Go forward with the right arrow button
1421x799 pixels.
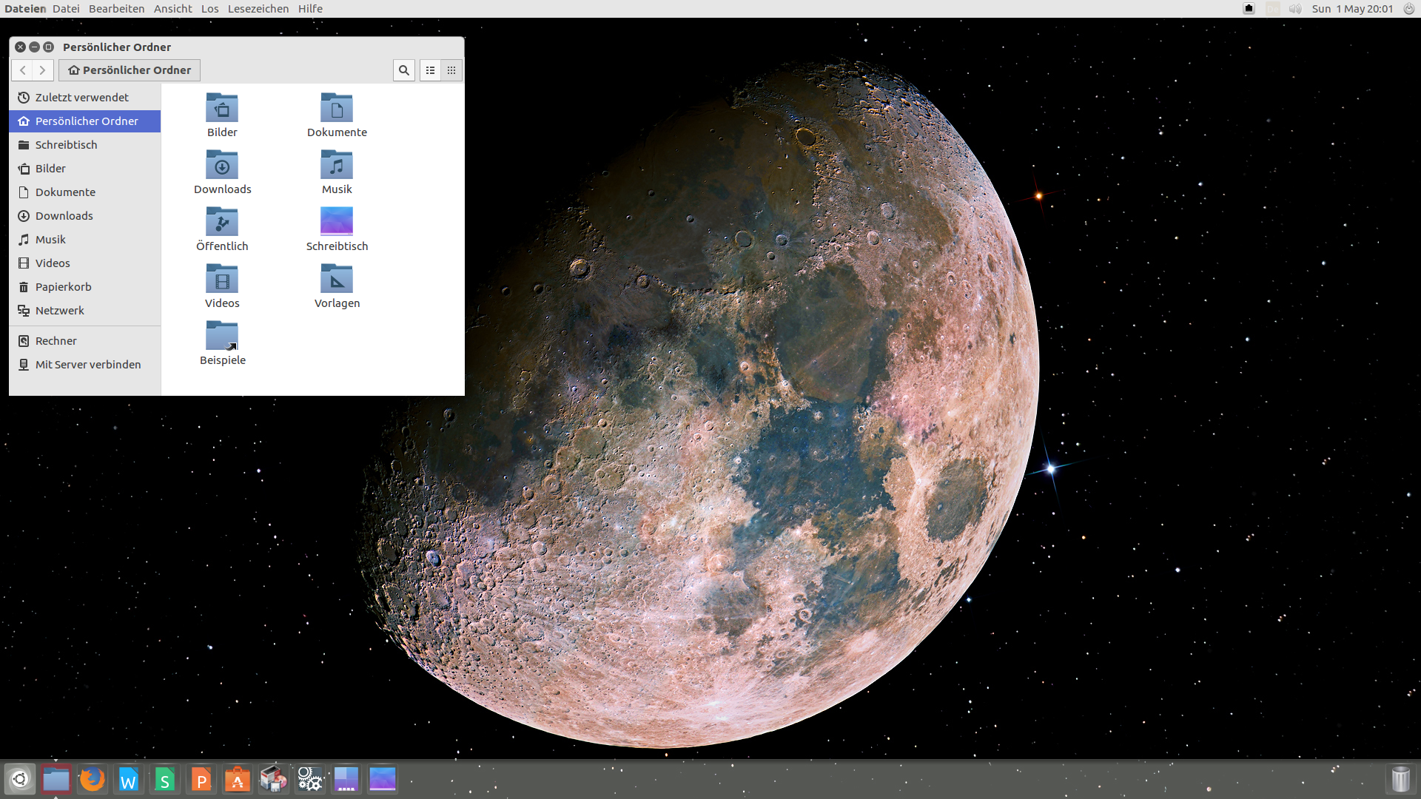[x=42, y=70]
